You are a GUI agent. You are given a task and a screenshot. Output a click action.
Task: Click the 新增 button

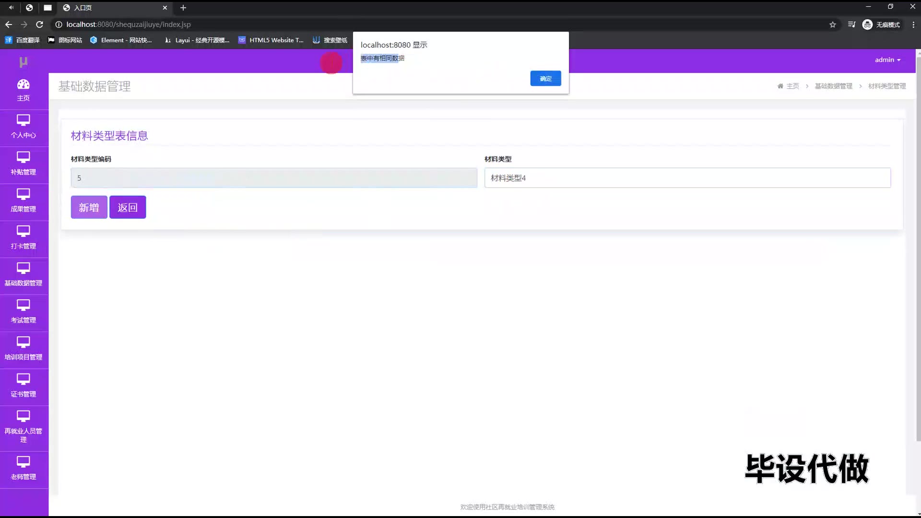(89, 207)
